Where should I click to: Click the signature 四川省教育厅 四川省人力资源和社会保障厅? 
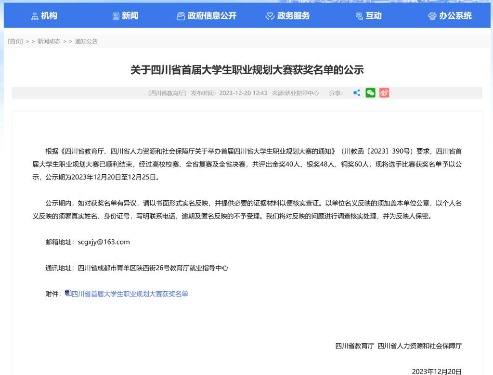click(x=398, y=346)
